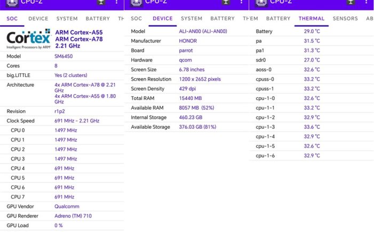Click the Available RAM 8057 MB row
374x232 pixels.
click(187, 108)
